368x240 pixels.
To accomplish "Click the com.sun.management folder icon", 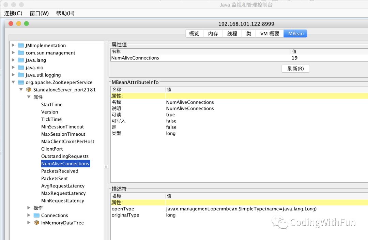I will pyautogui.click(x=21, y=52).
